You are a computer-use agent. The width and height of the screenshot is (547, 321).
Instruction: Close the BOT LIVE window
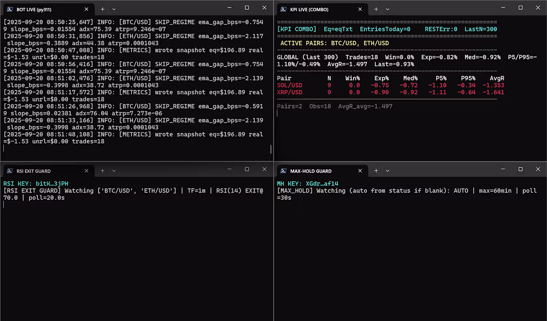coord(264,8)
